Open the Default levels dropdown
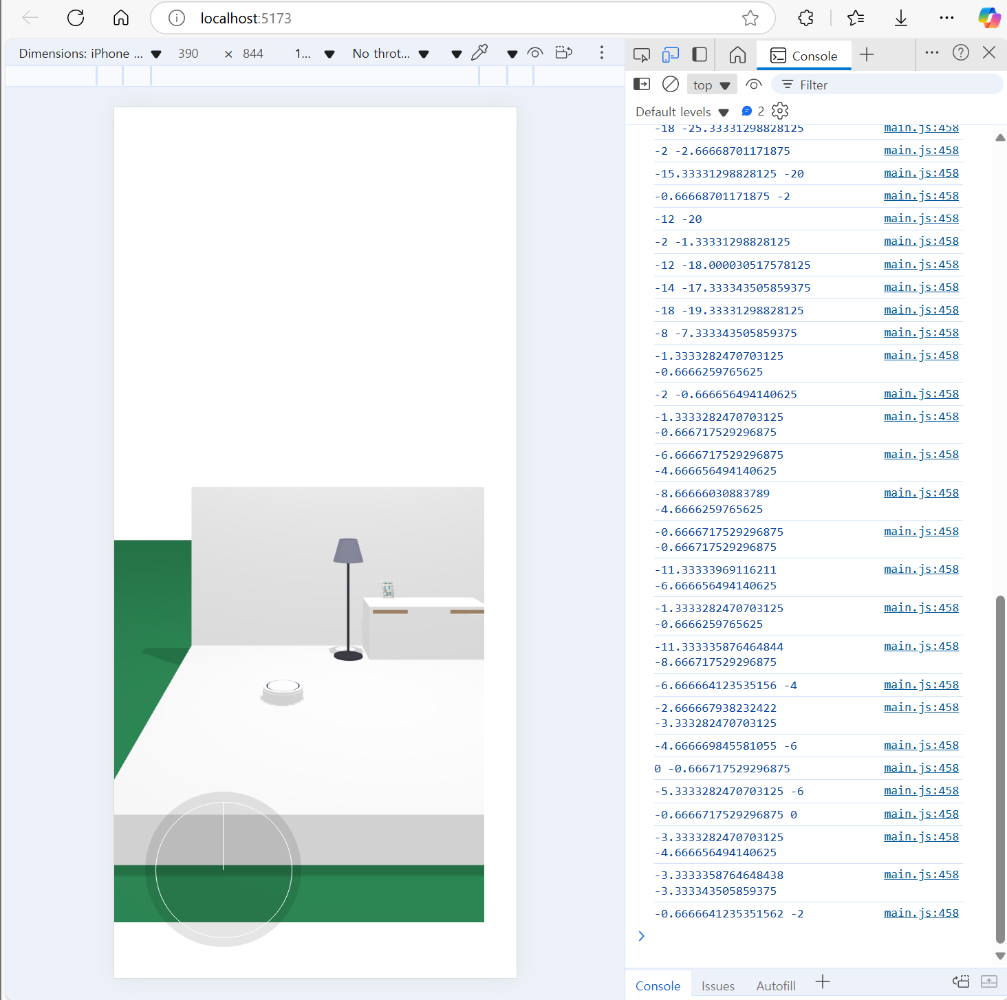 tap(682, 111)
